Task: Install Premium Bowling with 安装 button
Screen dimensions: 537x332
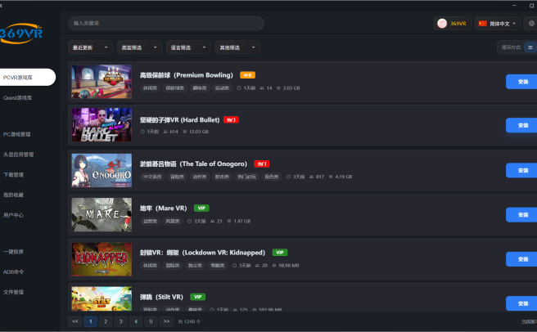Action: tap(521, 82)
